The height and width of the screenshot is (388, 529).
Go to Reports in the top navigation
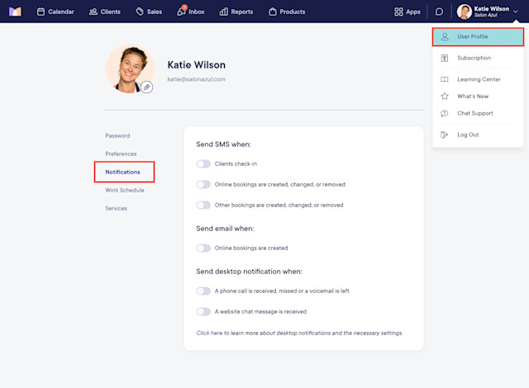pos(236,12)
